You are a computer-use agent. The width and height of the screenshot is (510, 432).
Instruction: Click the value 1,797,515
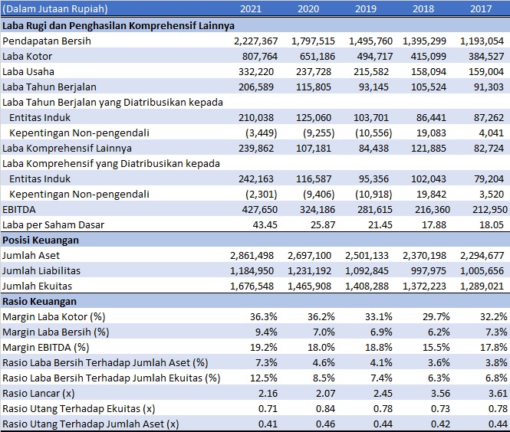point(313,41)
